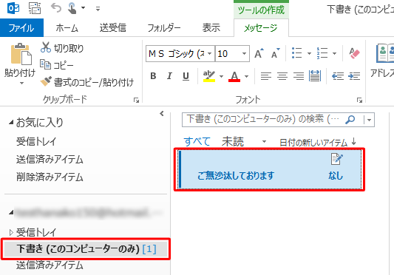The height and width of the screenshot is (275, 394).
Task: Click the Decrease Indent icon
Action: (338, 76)
